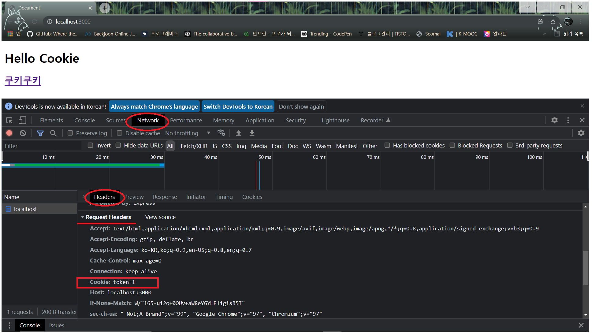Open the drawer three-dot menu
The width and height of the screenshot is (592, 335).
point(9,325)
